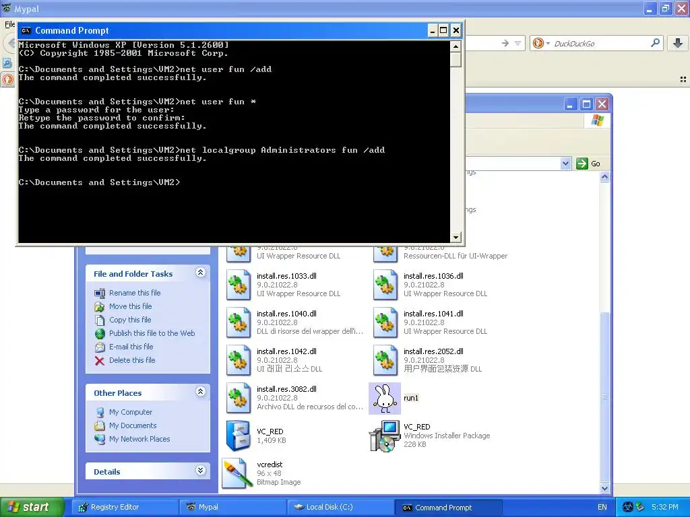Select install.res.1041.dll file icon
This screenshot has width=690, height=517.
(385, 322)
